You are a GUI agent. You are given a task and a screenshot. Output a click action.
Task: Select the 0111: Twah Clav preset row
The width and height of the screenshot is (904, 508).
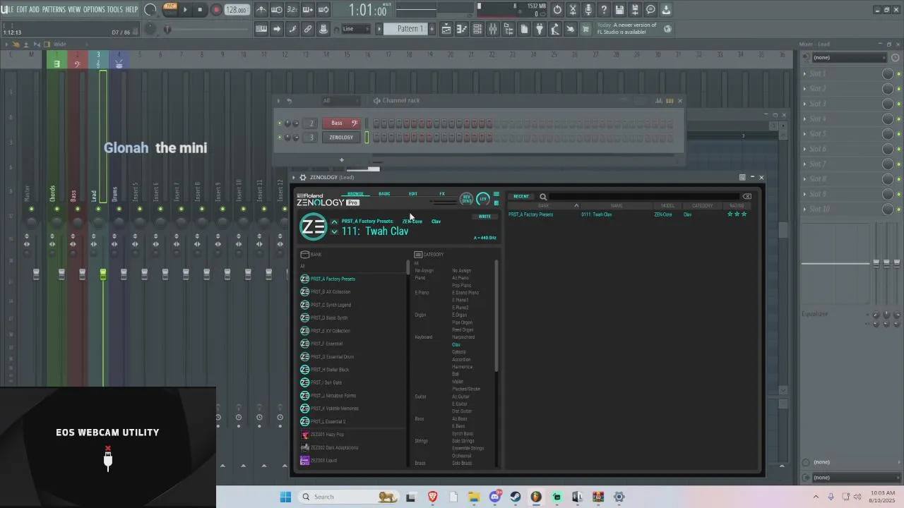click(x=629, y=214)
